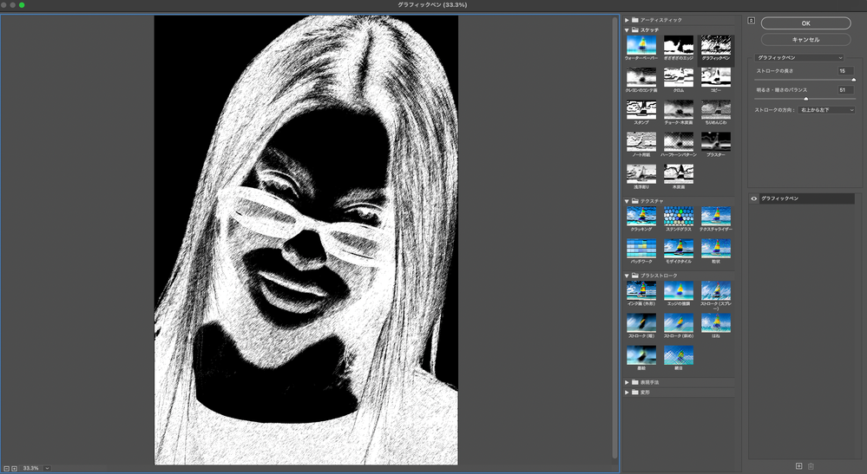This screenshot has width=867, height=474.
Task: Pick the プラスター filter thumbnail
Action: pyautogui.click(x=715, y=141)
